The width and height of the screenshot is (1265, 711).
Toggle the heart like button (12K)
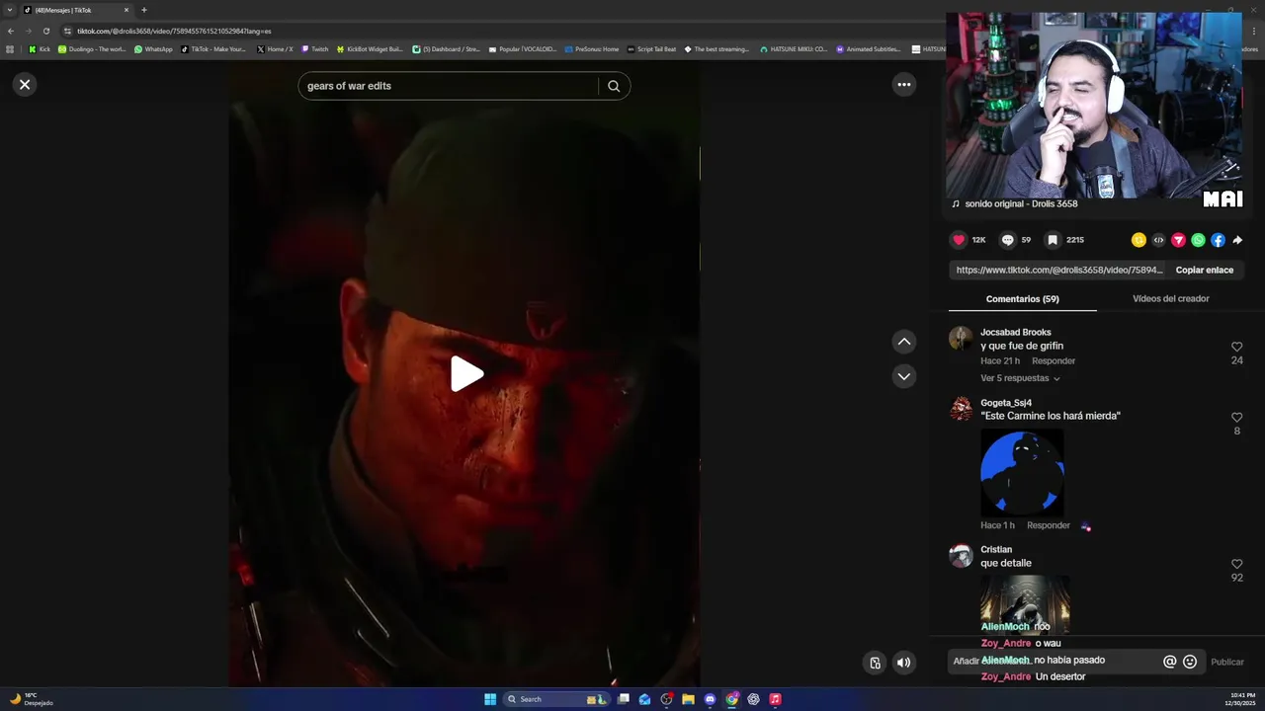[x=959, y=240]
